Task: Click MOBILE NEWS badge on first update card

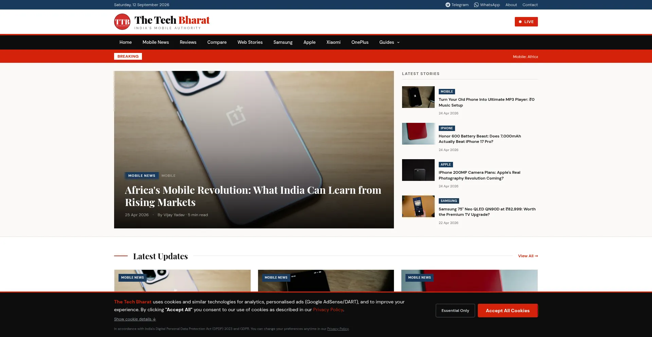Action: [x=132, y=278]
